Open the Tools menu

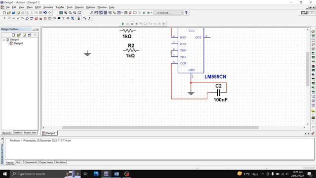coord(70,7)
